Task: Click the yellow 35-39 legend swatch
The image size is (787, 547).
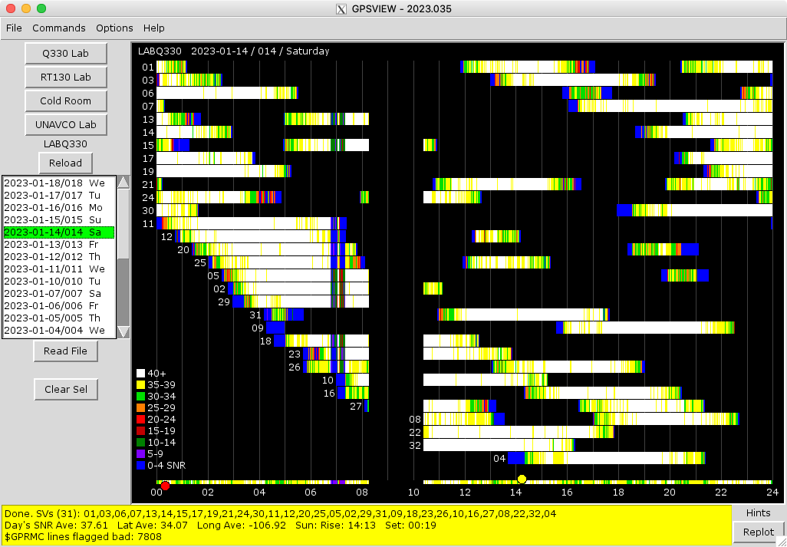Action: tap(140, 385)
